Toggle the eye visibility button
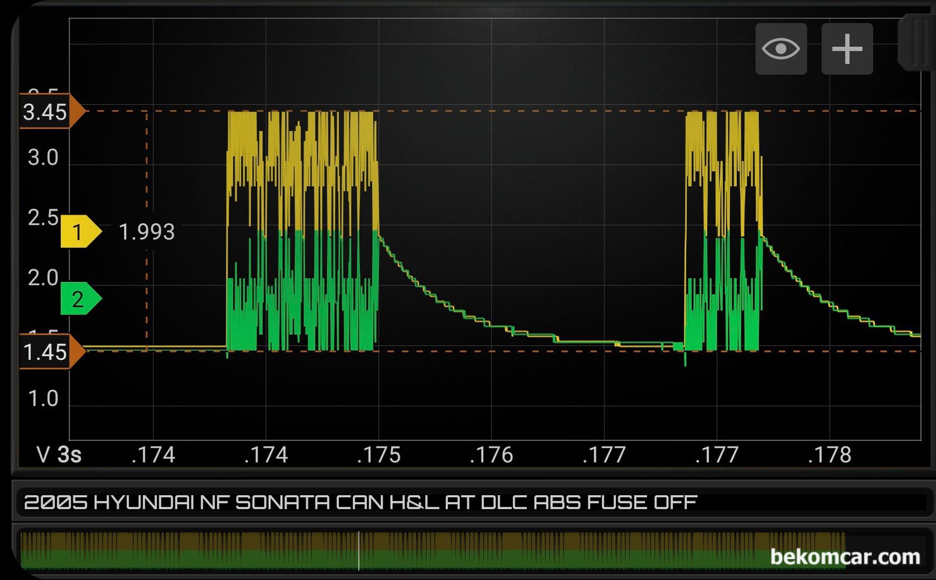This screenshot has height=580, width=936. pos(781,49)
